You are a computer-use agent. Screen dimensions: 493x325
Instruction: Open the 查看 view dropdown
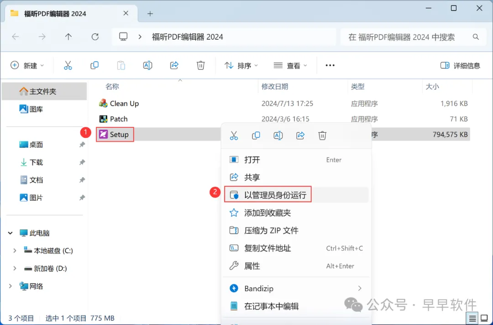290,65
